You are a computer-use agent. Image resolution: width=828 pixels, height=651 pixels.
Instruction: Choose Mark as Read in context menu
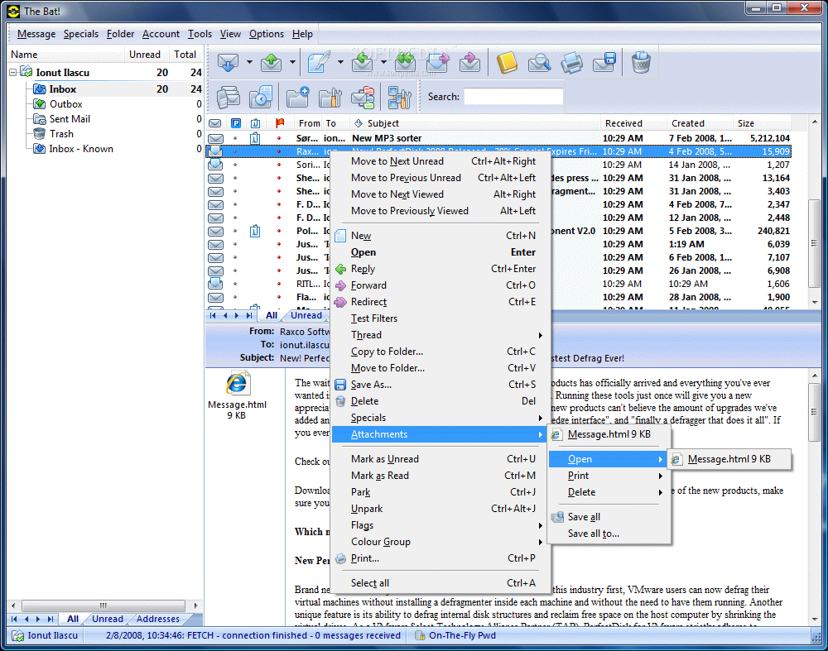point(379,476)
